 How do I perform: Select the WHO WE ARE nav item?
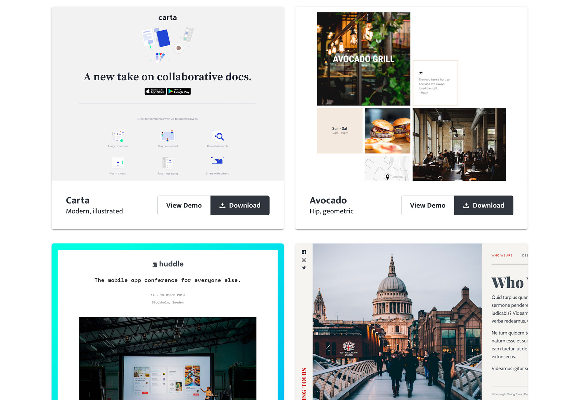[502, 255]
